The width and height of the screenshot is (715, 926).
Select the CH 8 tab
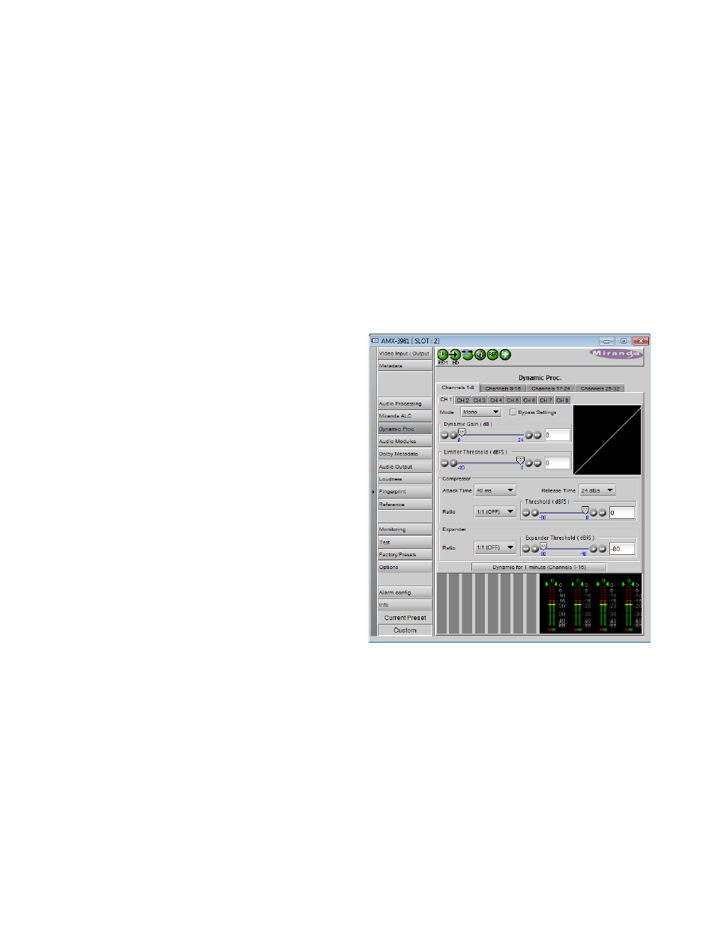(563, 400)
